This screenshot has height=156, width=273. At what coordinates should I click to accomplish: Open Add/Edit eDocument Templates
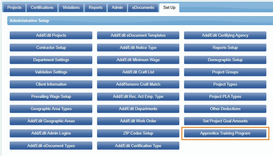[138, 35]
